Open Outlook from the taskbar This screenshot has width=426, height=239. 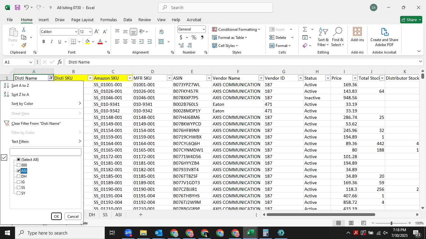pyautogui.click(x=158, y=233)
